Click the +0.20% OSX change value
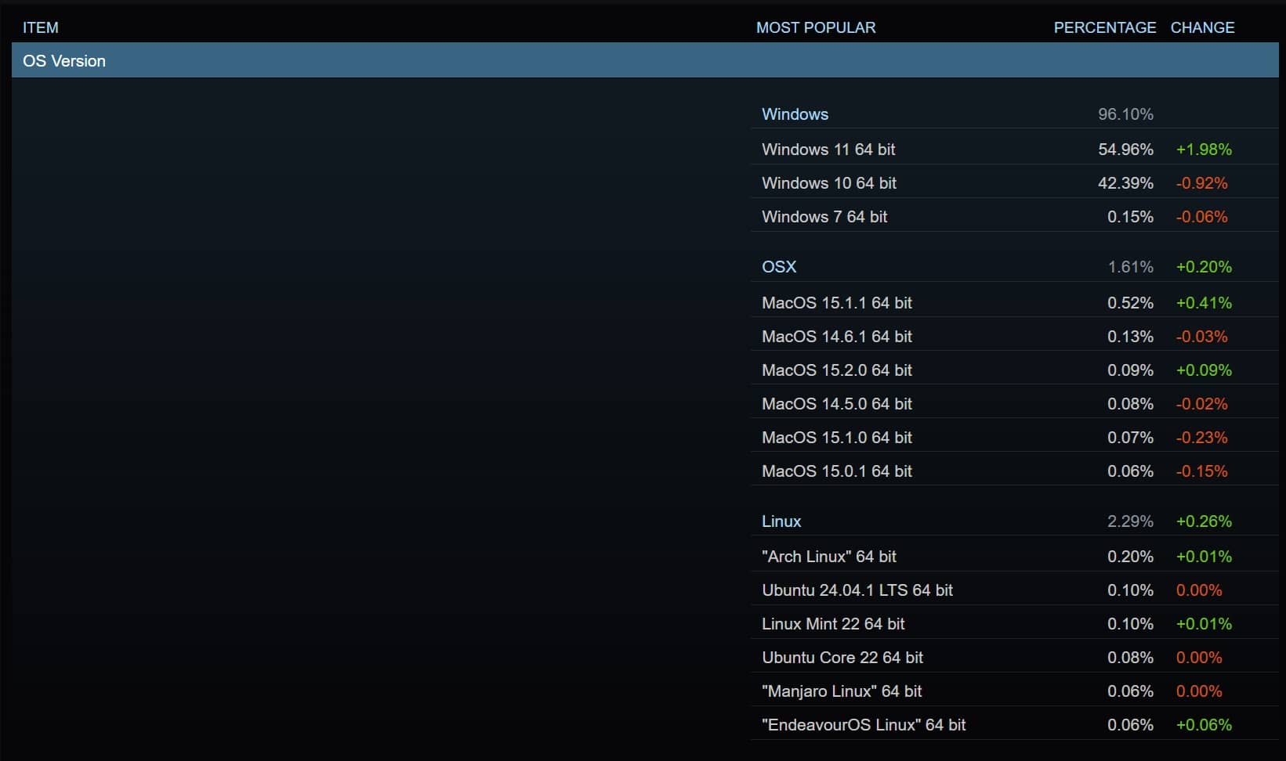The height and width of the screenshot is (761, 1286). (x=1204, y=267)
